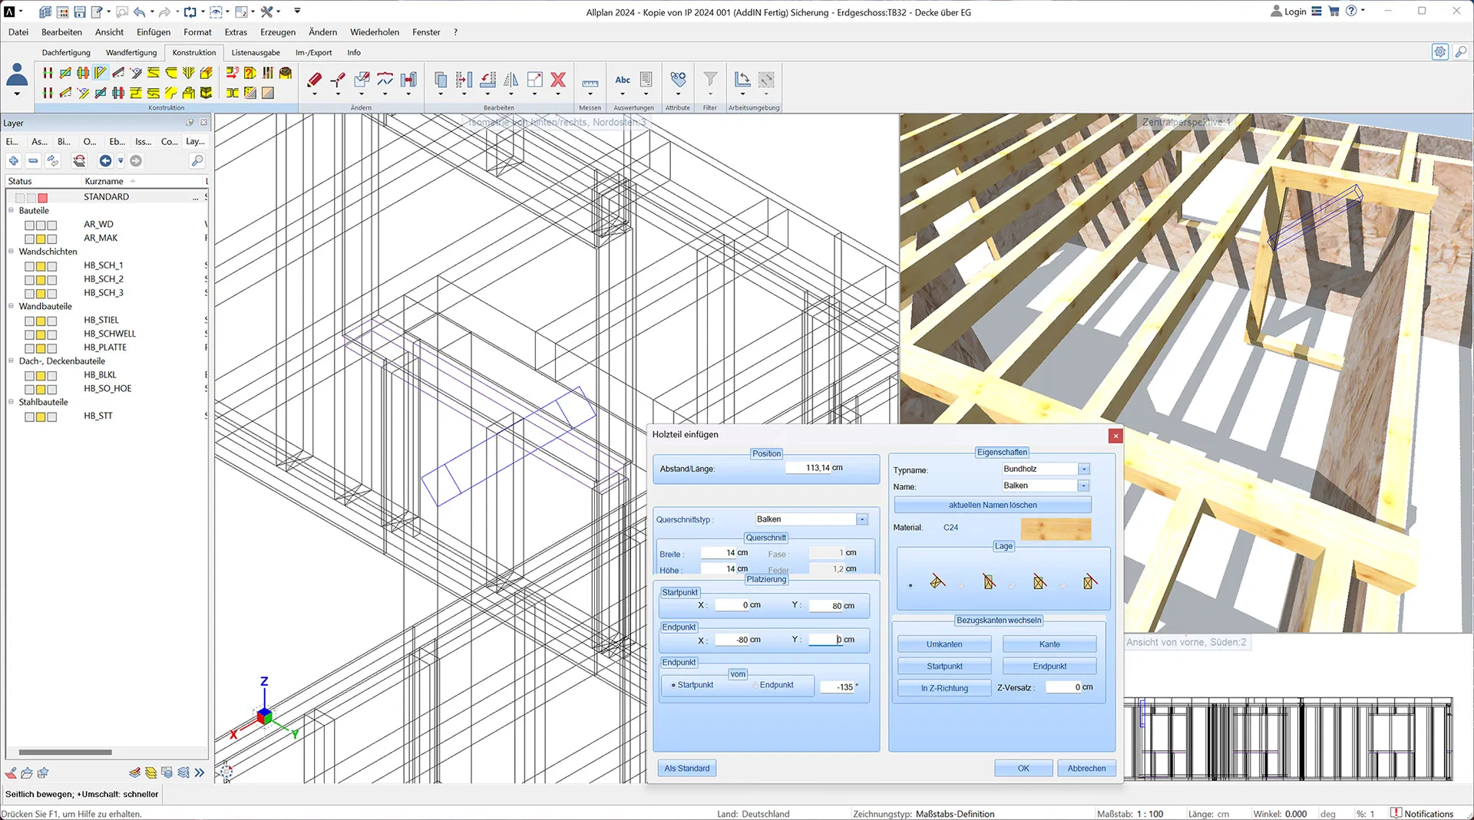Toggle the yellow status box for HB_STIEL layer
1474x820 pixels.
41,321
